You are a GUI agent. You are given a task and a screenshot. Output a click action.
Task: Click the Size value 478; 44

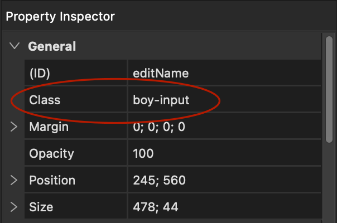(x=155, y=207)
